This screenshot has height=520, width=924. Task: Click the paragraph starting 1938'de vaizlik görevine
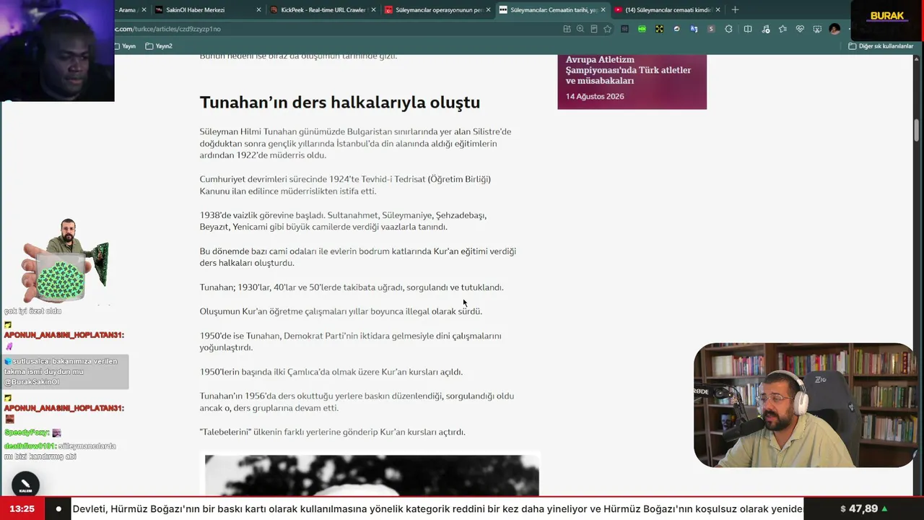(x=343, y=221)
